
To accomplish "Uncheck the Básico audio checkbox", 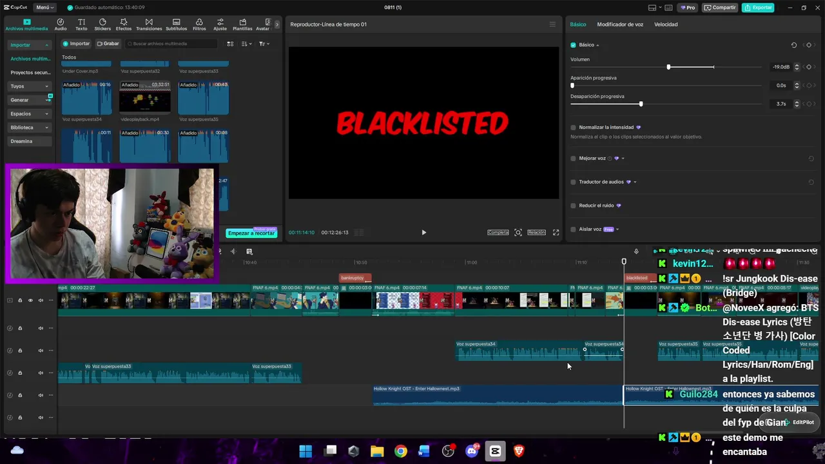I will coord(573,45).
